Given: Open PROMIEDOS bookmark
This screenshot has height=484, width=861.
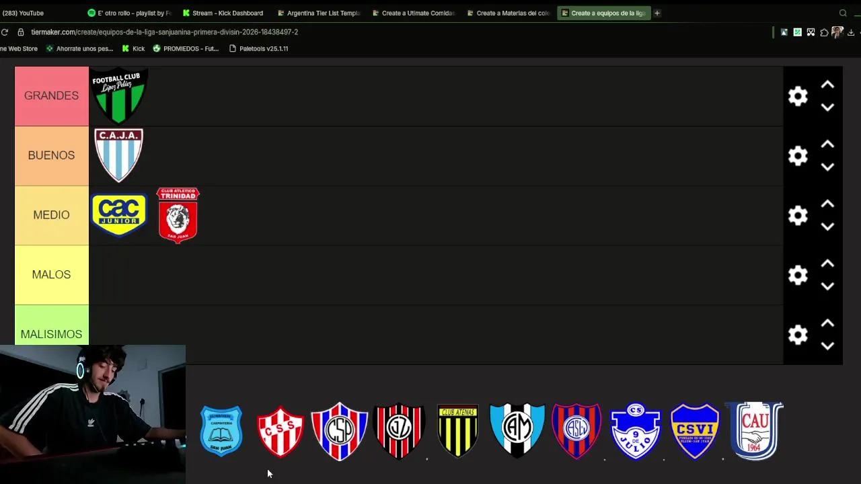Looking at the screenshot, I should (x=186, y=48).
